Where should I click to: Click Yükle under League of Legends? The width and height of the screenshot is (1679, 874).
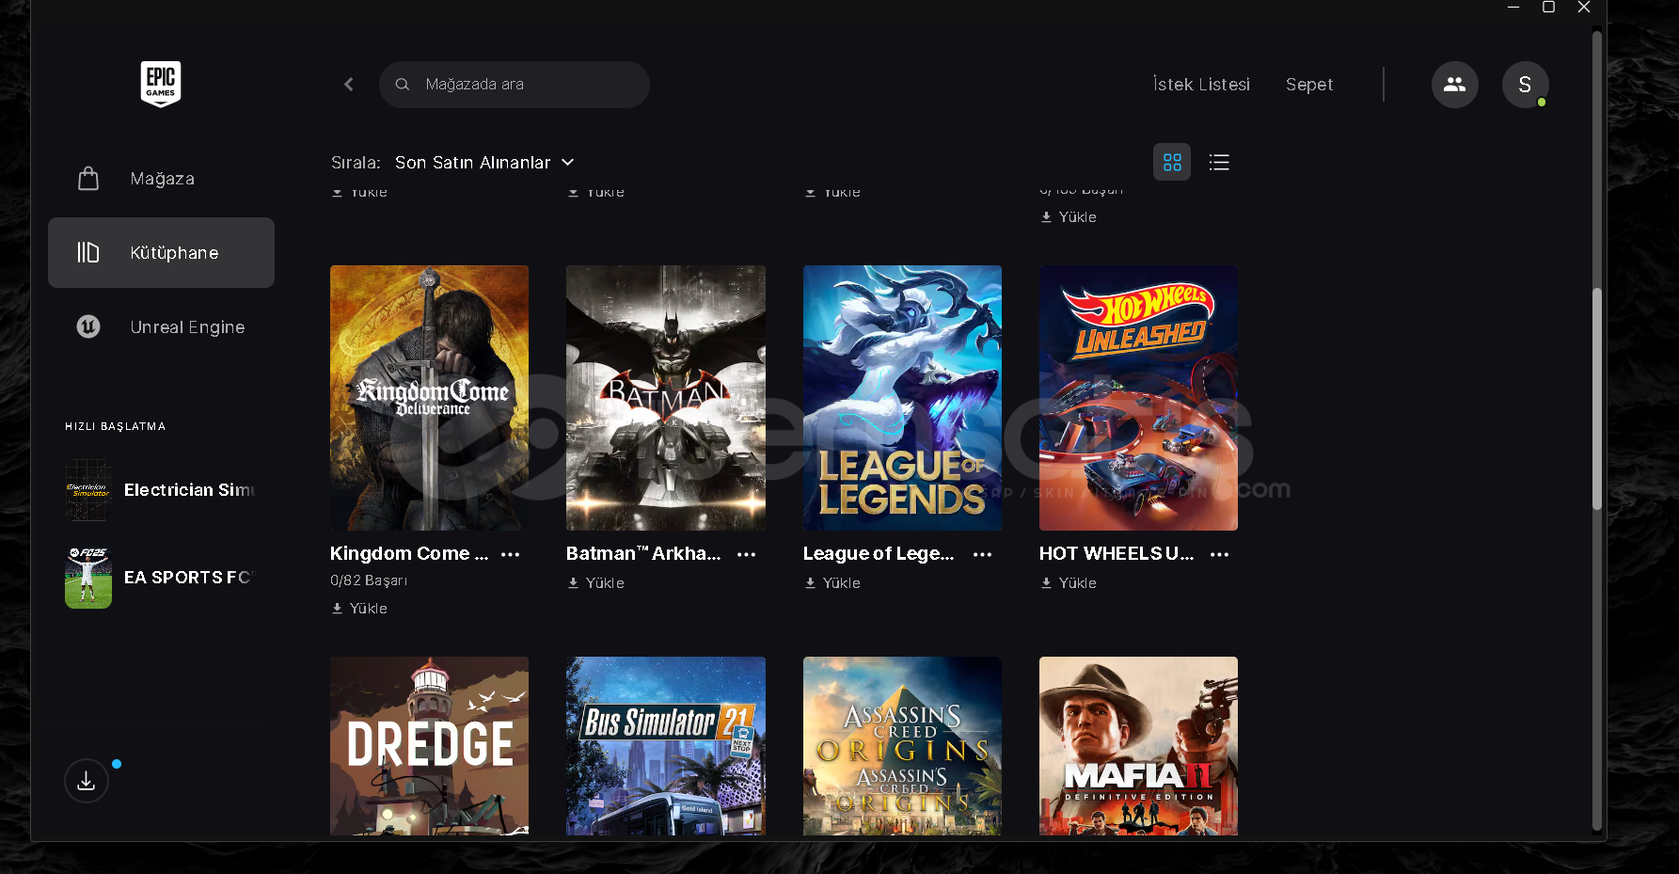[841, 583]
